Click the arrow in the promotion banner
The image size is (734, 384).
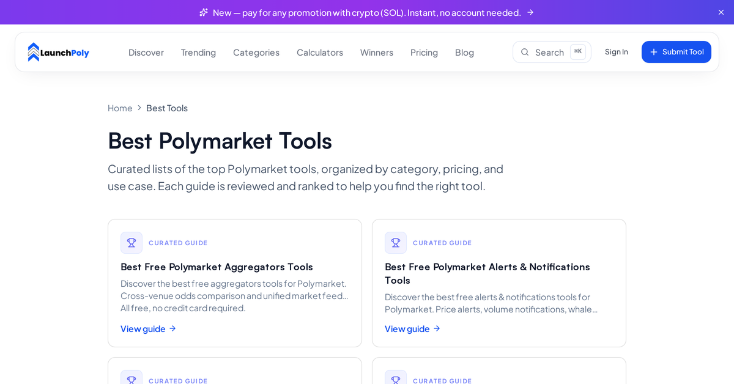[x=530, y=12]
